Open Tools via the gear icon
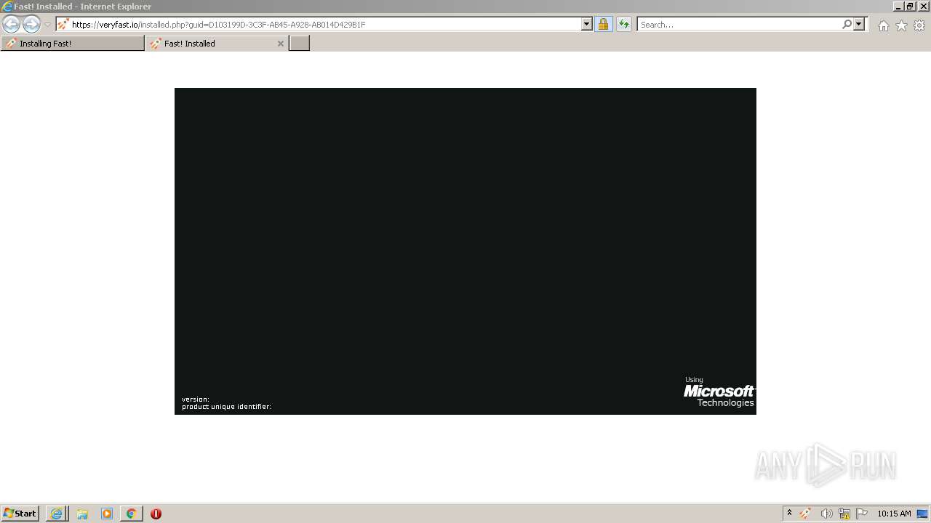931x523 pixels. pos(919,25)
